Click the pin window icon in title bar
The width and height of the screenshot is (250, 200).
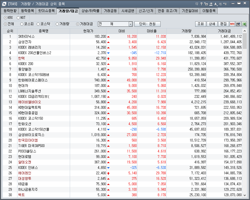(x=211, y=4)
